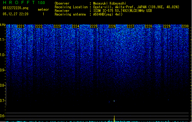This screenshot has height=122, width=192.
Task: Click the Observer label
Action: 62,3
